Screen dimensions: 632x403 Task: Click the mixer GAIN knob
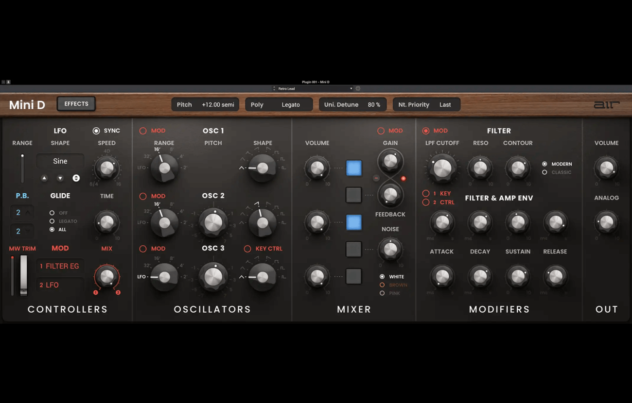390,161
